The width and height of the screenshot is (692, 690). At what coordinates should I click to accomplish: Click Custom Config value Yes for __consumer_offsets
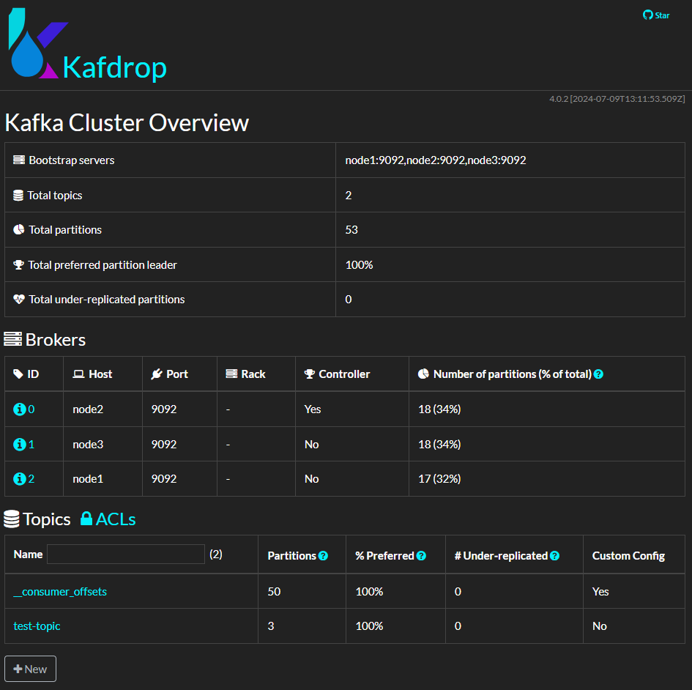pyautogui.click(x=600, y=592)
